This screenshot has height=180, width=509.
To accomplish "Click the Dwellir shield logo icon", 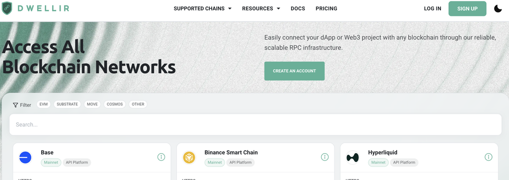I will (x=7, y=8).
